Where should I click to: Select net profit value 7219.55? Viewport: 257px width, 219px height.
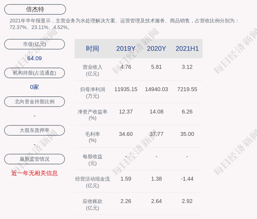[187, 89]
